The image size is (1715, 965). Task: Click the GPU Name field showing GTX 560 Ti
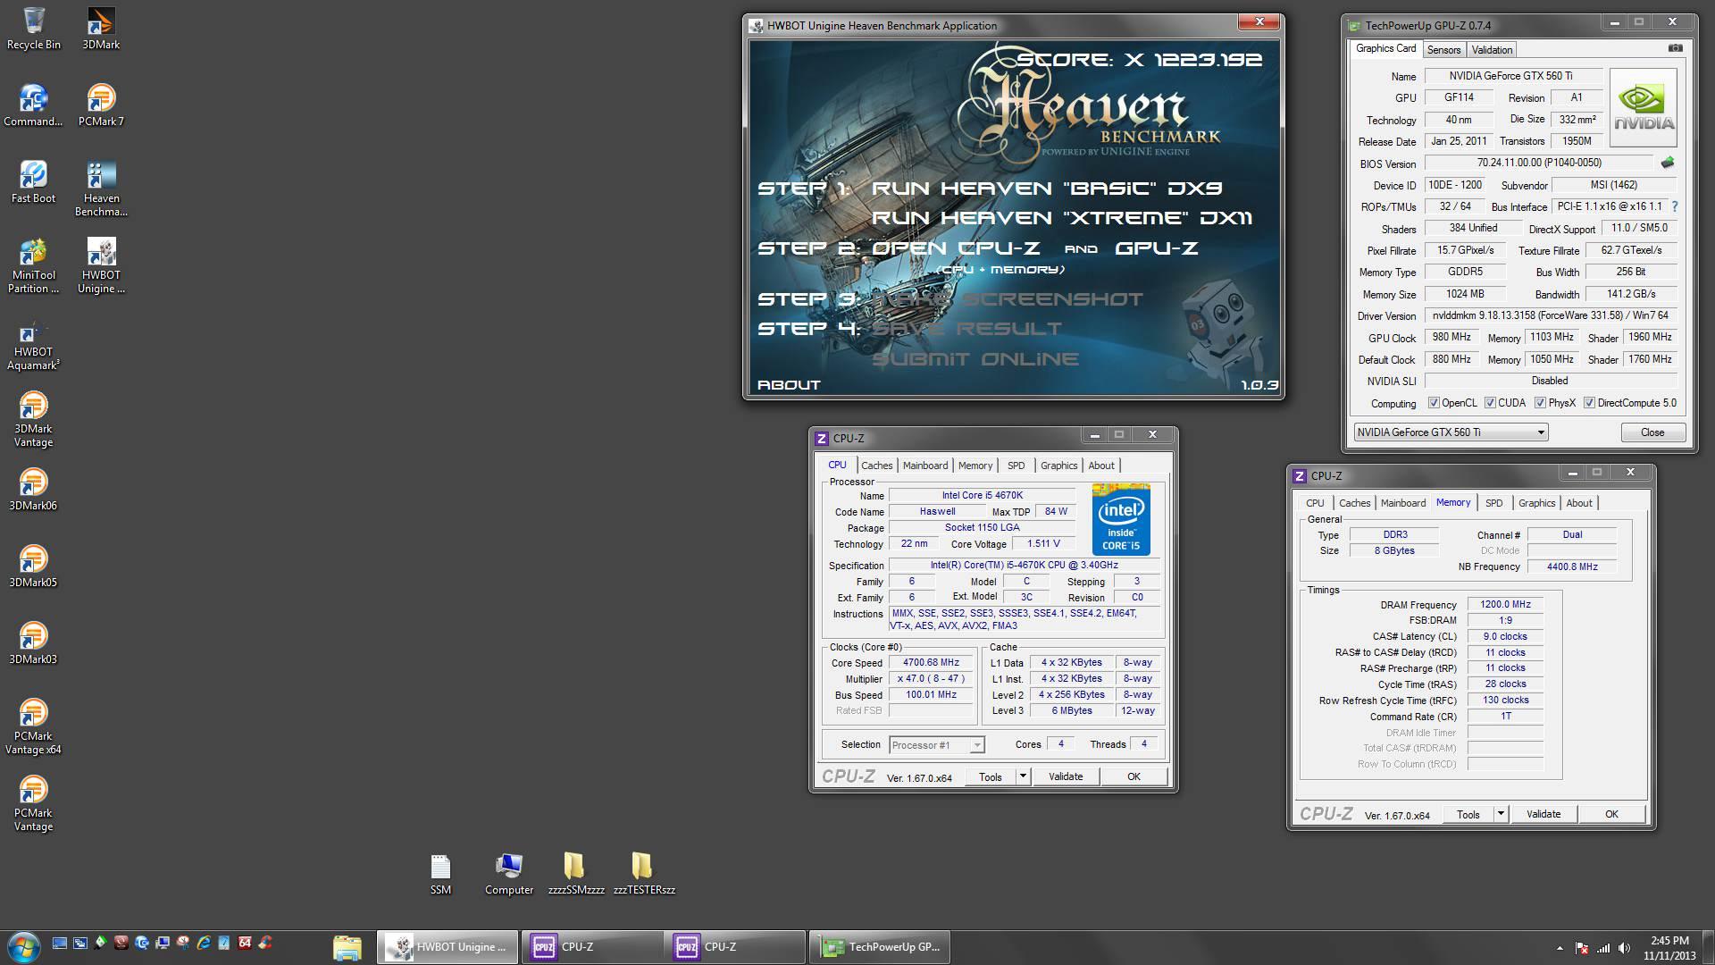pyautogui.click(x=1512, y=76)
